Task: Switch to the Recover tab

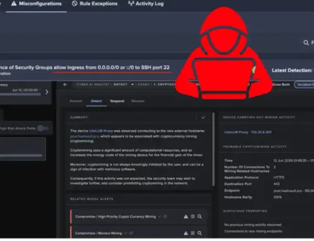Action: click(x=138, y=101)
